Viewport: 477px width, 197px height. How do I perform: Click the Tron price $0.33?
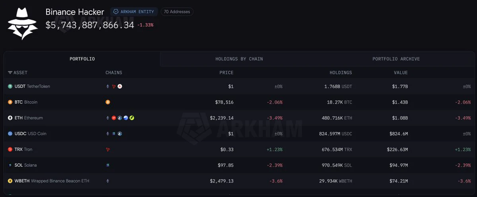(x=227, y=150)
